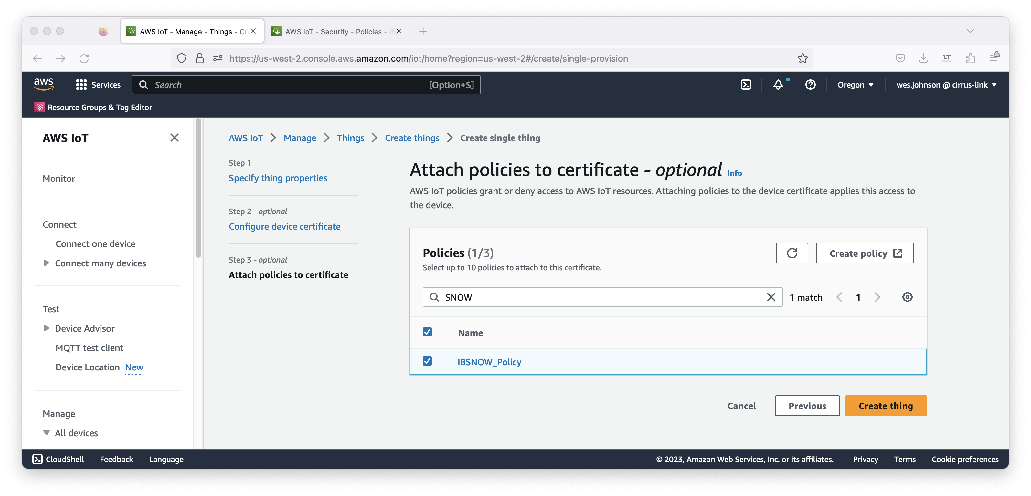Go to next policies page

[x=877, y=297]
